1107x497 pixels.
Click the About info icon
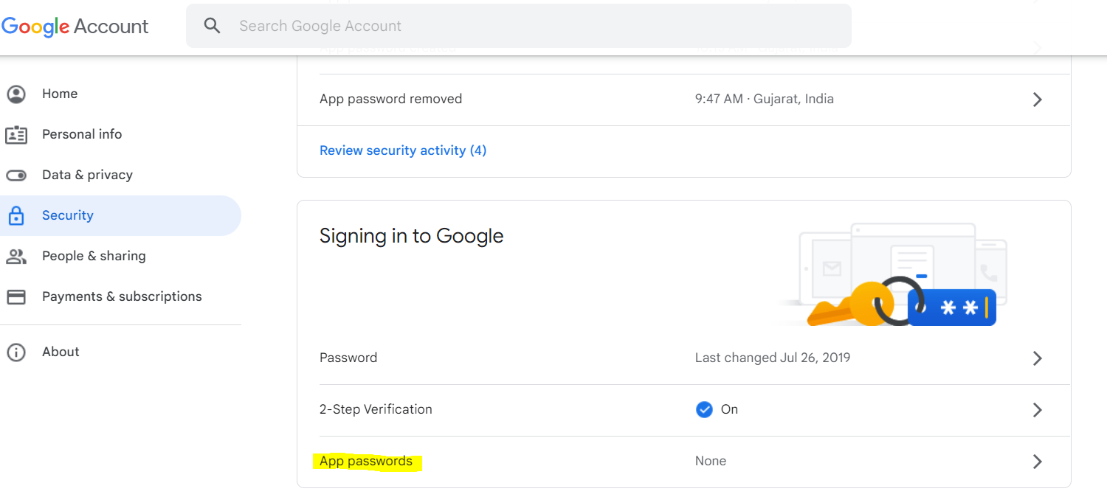pos(15,352)
